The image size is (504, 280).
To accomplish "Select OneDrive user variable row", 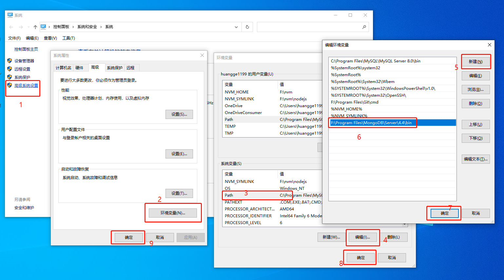I will click(273, 106).
